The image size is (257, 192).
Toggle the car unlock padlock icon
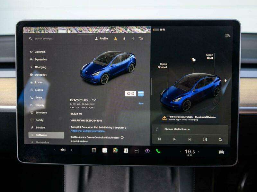[194, 60]
